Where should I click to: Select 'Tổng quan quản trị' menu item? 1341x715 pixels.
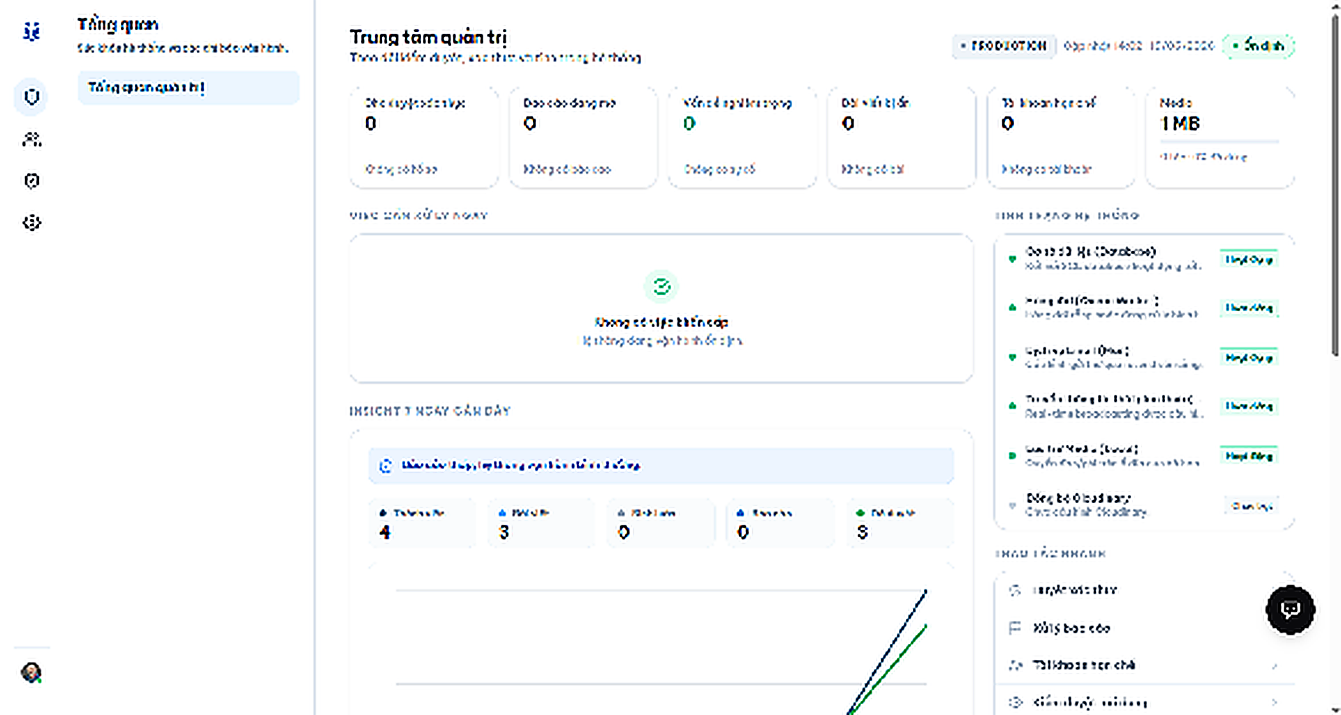[x=189, y=87]
